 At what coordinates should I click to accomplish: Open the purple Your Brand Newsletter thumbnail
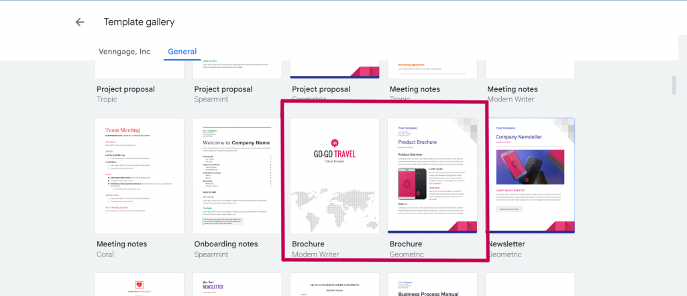(x=237, y=285)
